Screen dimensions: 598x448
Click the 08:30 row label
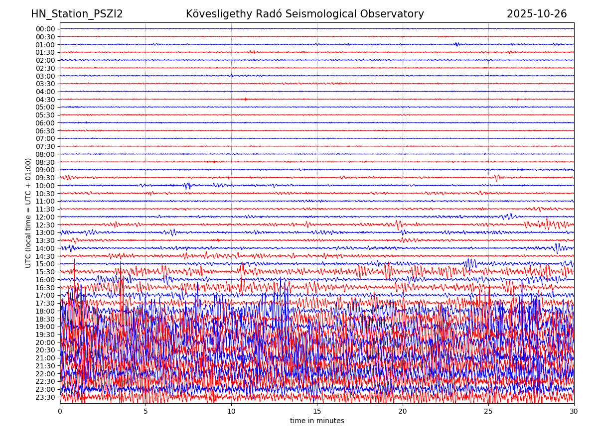pyautogui.click(x=45, y=162)
